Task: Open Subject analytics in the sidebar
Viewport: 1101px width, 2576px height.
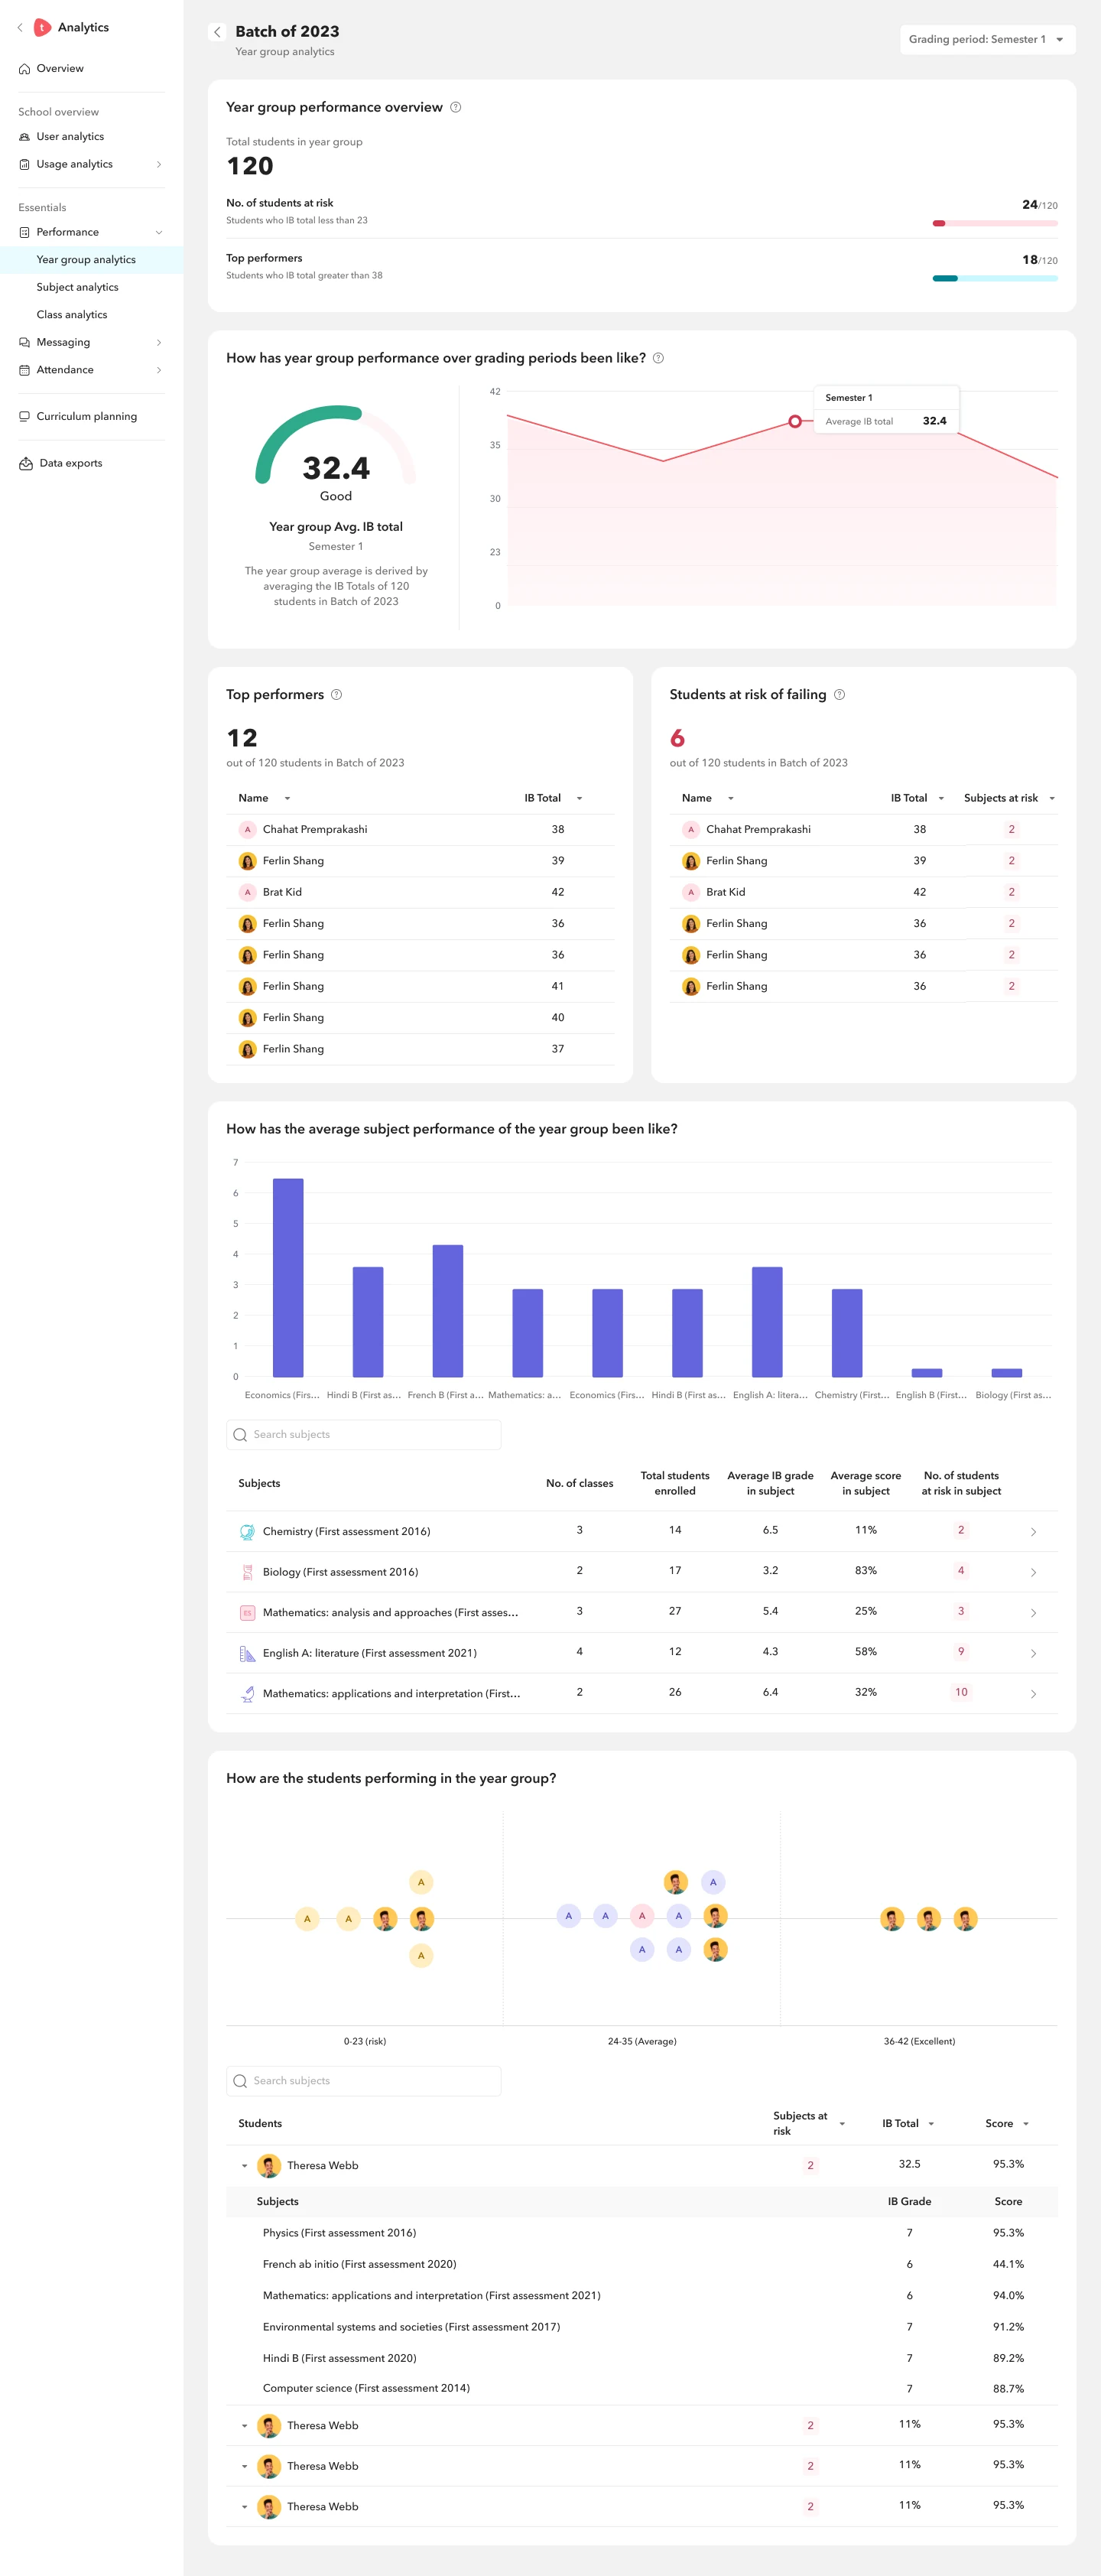Action: tap(77, 287)
